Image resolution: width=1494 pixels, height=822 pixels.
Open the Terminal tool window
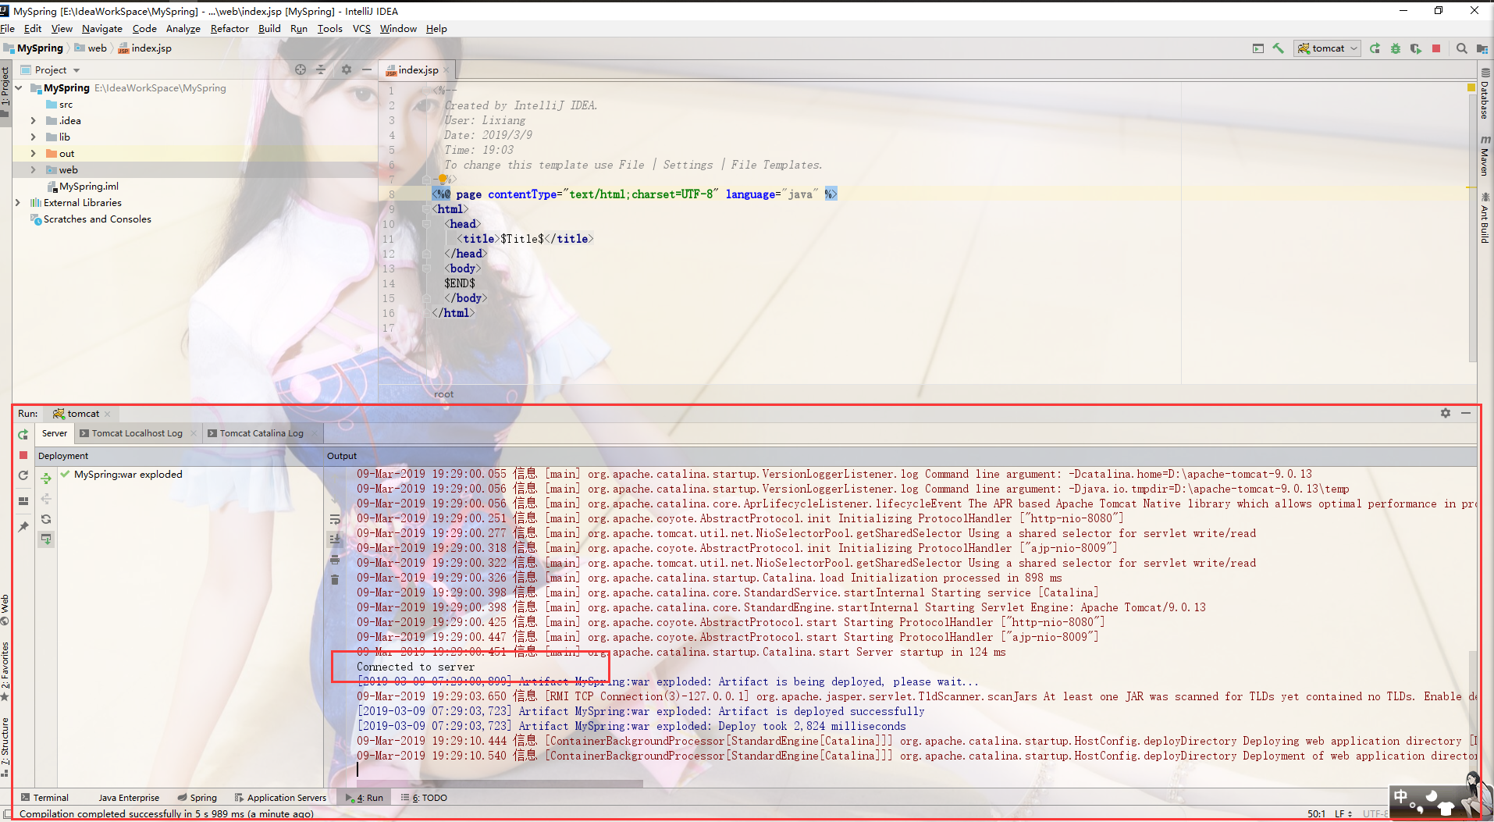tap(45, 798)
